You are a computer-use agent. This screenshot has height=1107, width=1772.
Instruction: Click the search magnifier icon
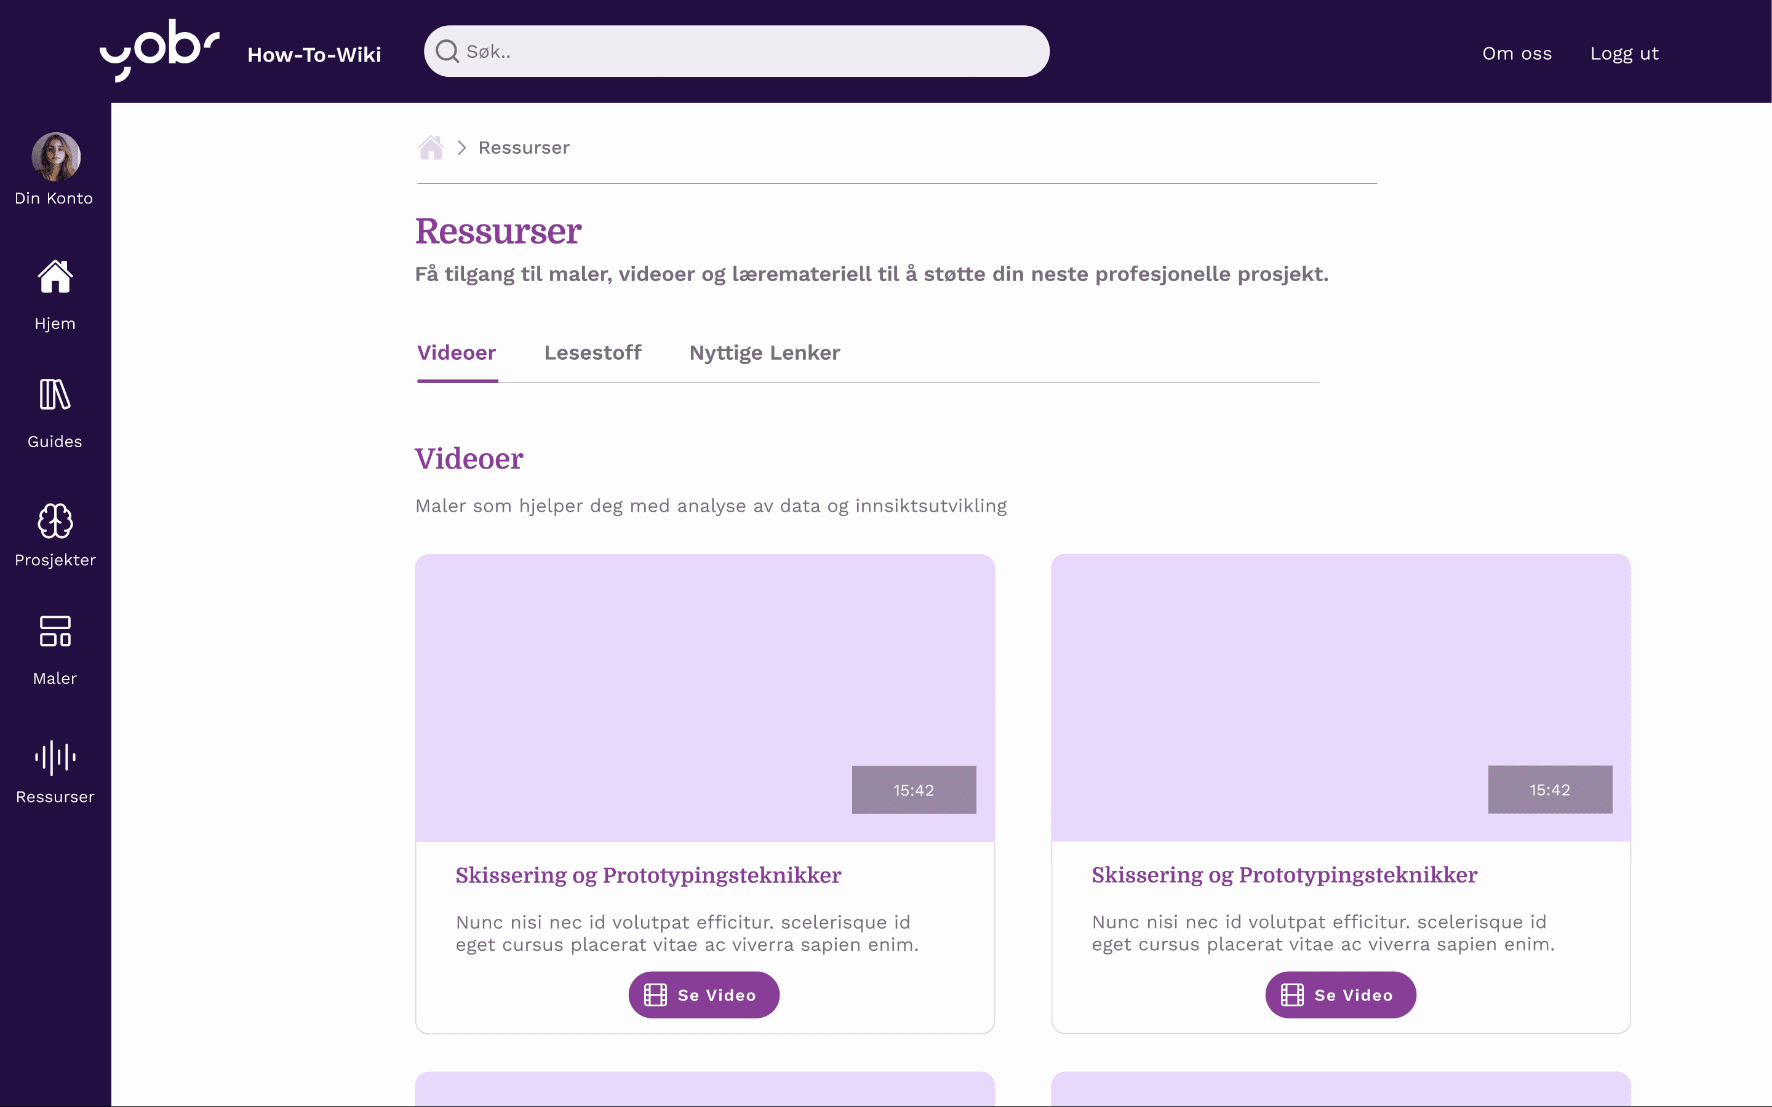(x=447, y=51)
